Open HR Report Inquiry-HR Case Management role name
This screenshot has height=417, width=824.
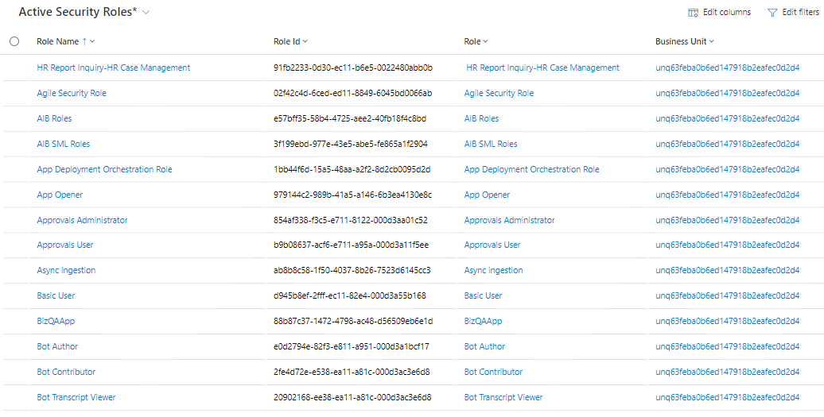point(114,68)
